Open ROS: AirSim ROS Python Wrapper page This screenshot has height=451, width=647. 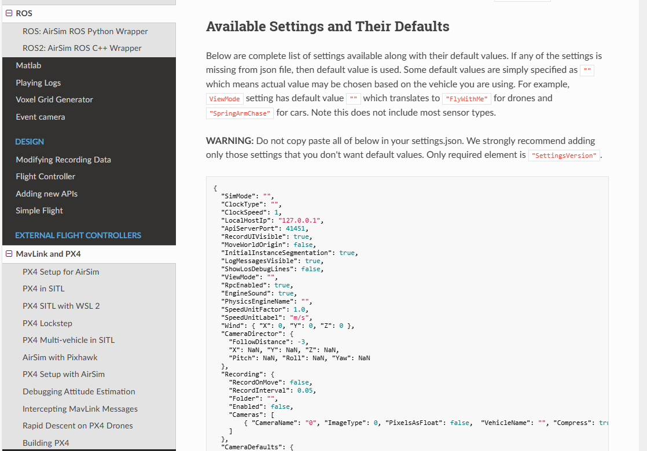85,31
